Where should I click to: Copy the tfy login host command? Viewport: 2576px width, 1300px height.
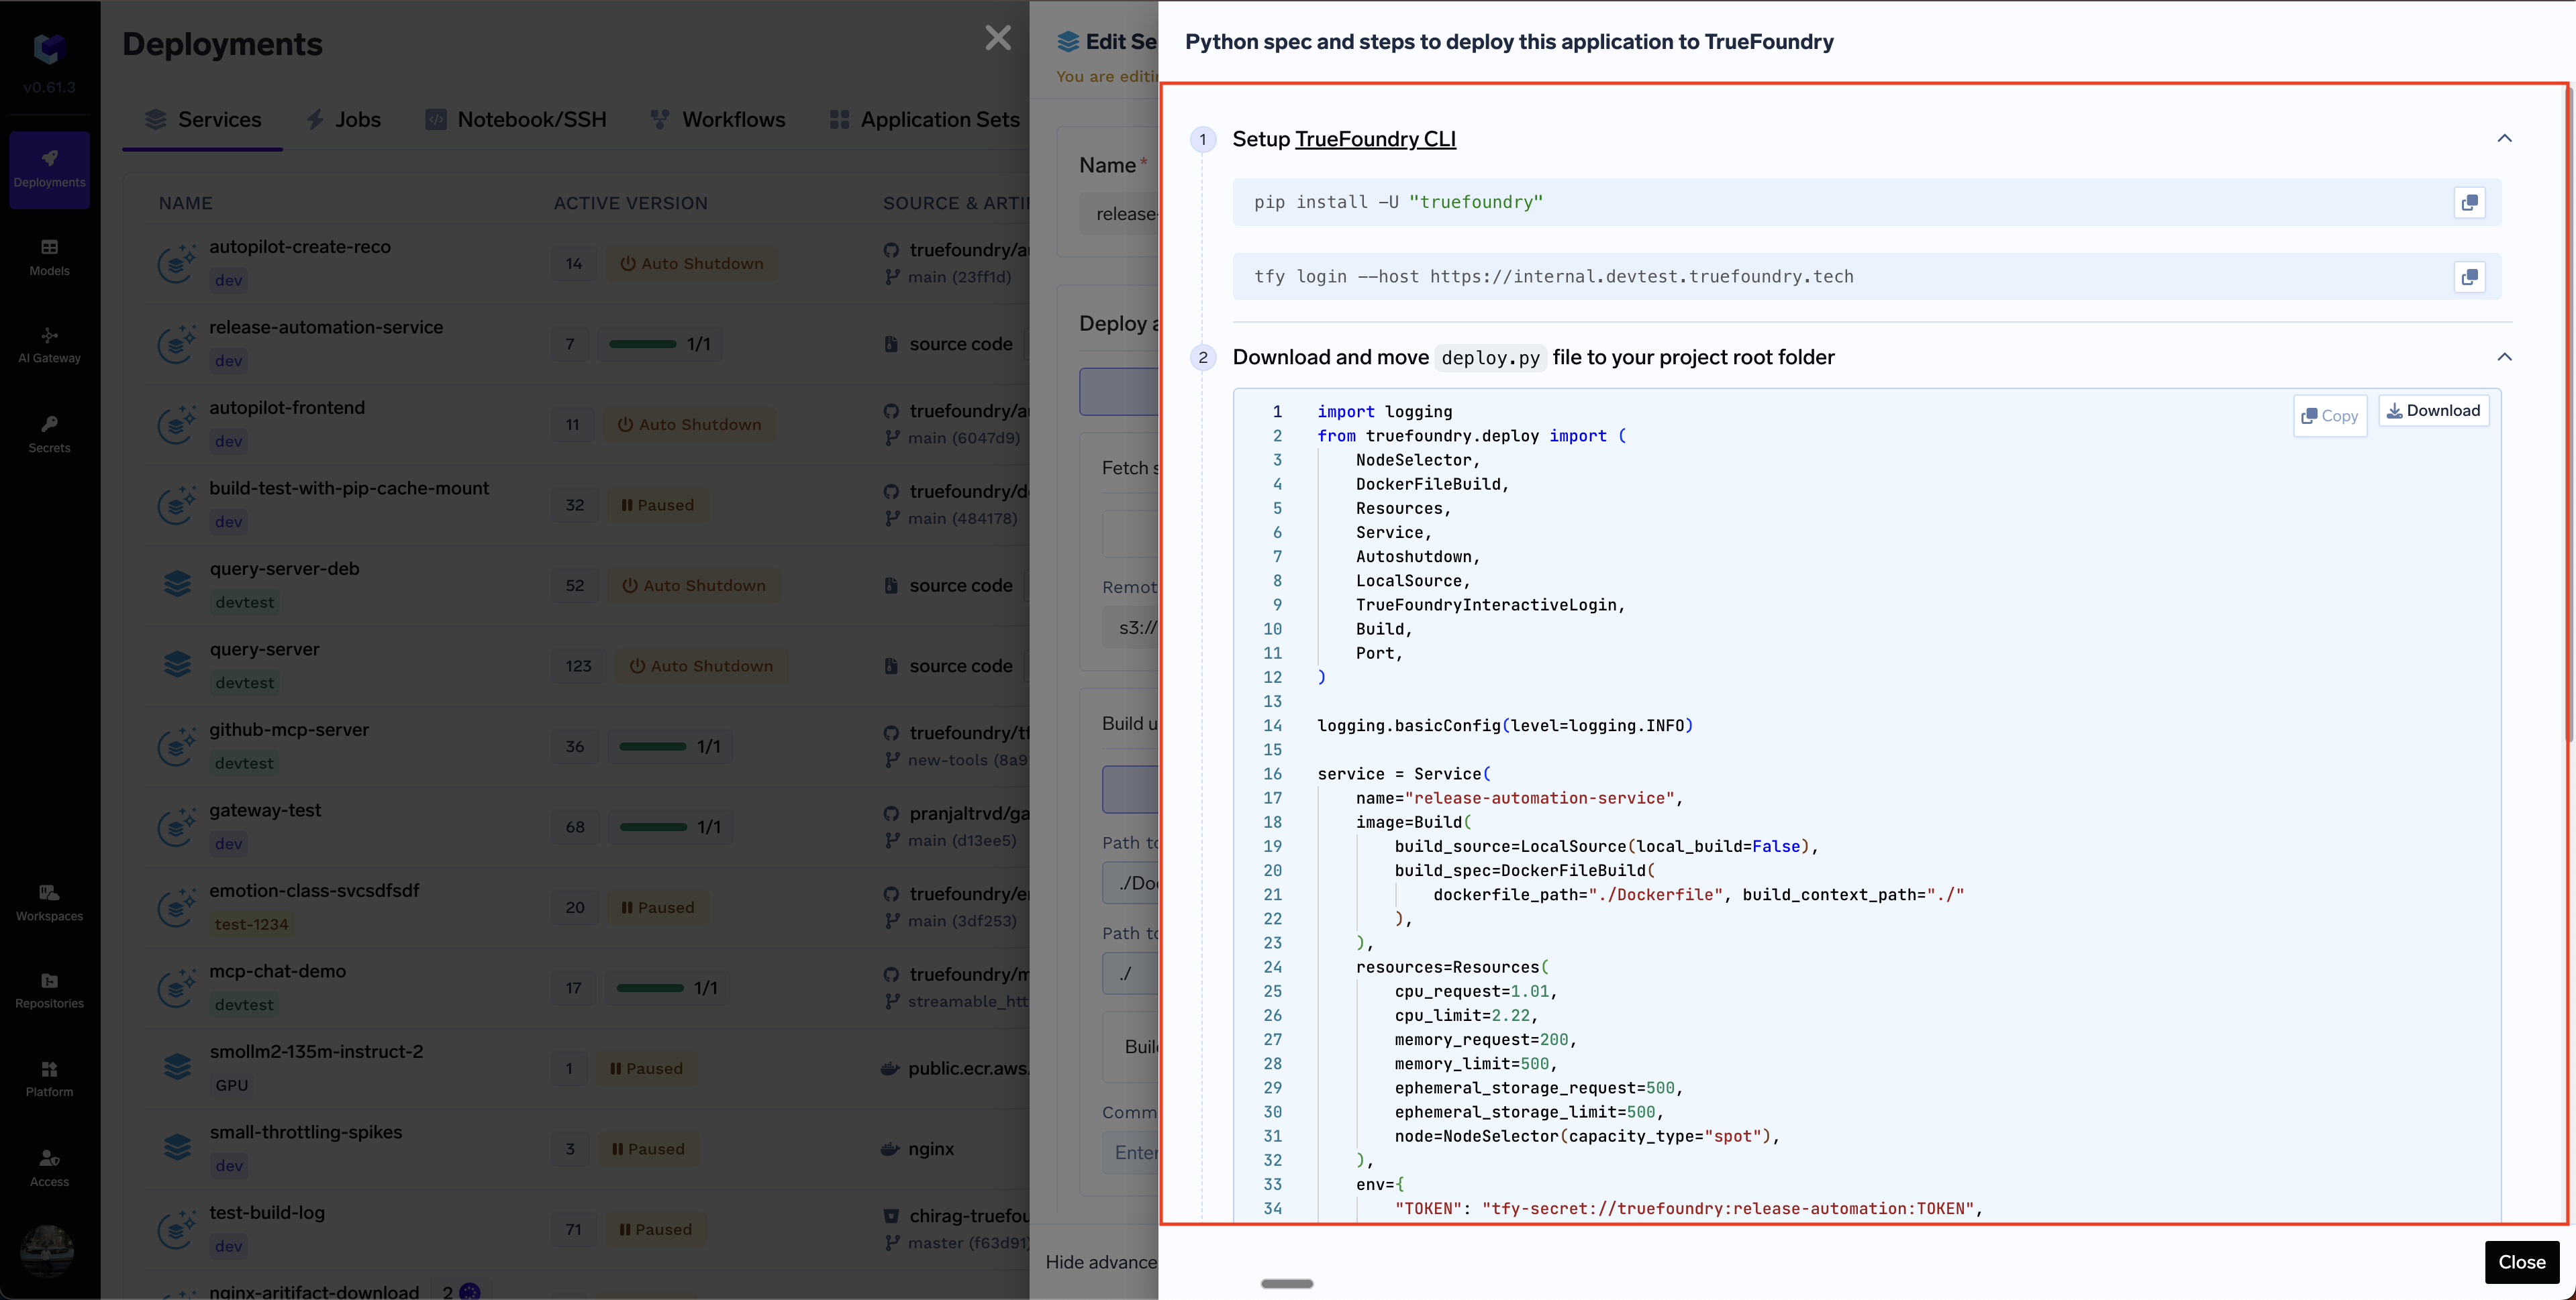pyautogui.click(x=2470, y=277)
